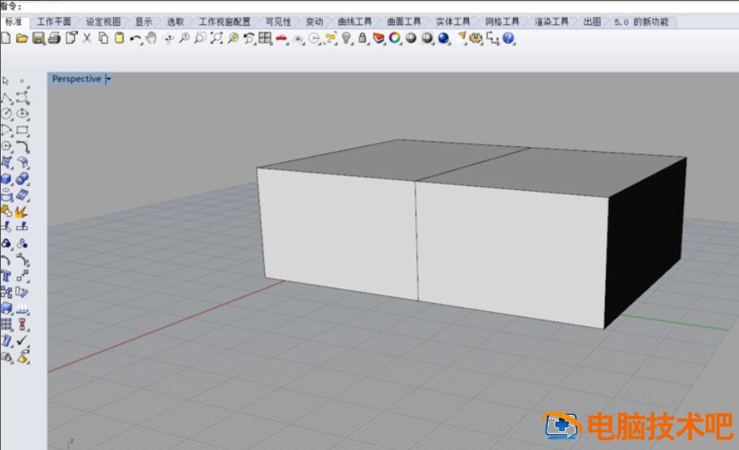Select the ellipse tool in sidebar
Viewport: 739px width, 450px height.
(x=22, y=114)
